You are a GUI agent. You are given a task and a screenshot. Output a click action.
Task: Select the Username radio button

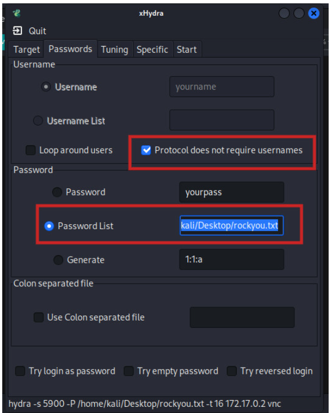46,87
